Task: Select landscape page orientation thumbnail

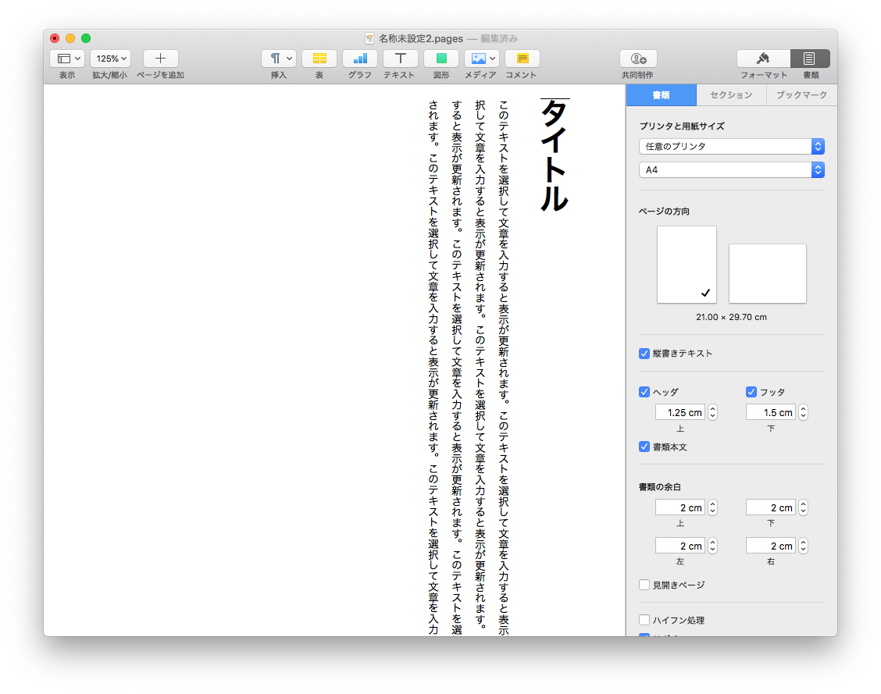Action: 767,273
